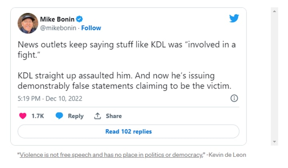Open the tweet info circle icon

[x=235, y=98]
